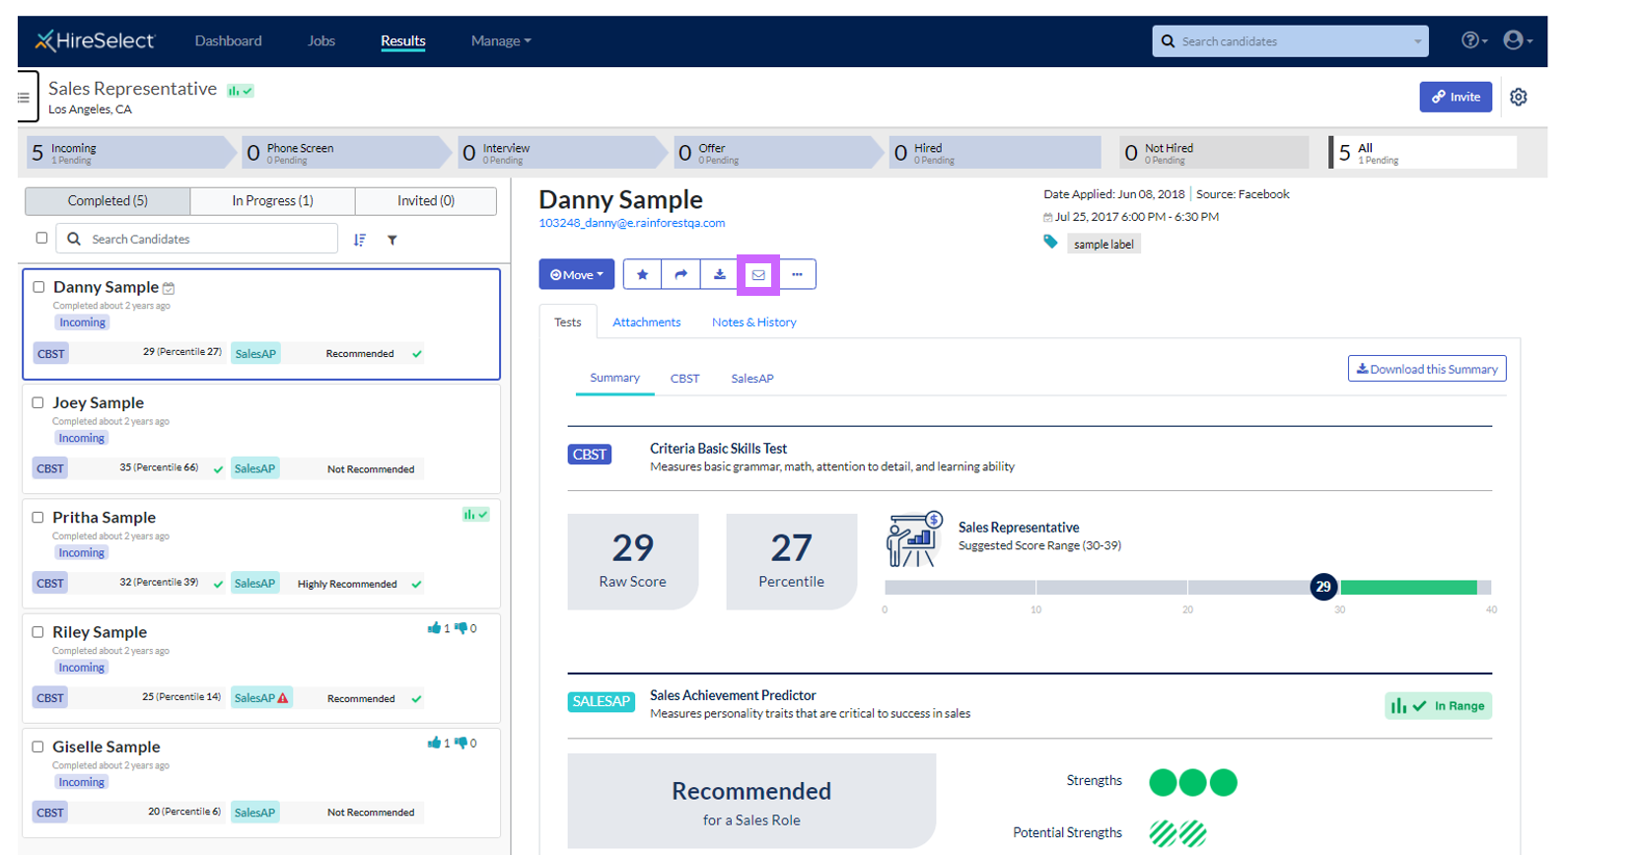The image size is (1638, 855).
Task: Click the search magnifier in top bar
Action: coord(1169,41)
